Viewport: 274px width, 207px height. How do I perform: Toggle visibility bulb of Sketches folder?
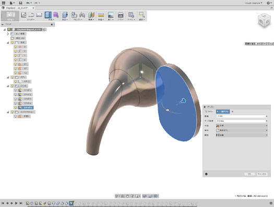point(12,86)
